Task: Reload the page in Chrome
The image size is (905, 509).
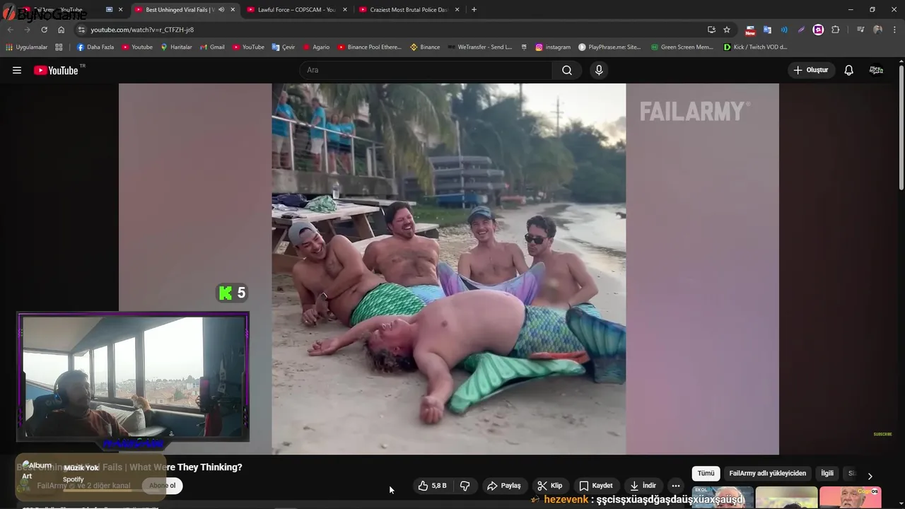Action: coord(44,30)
